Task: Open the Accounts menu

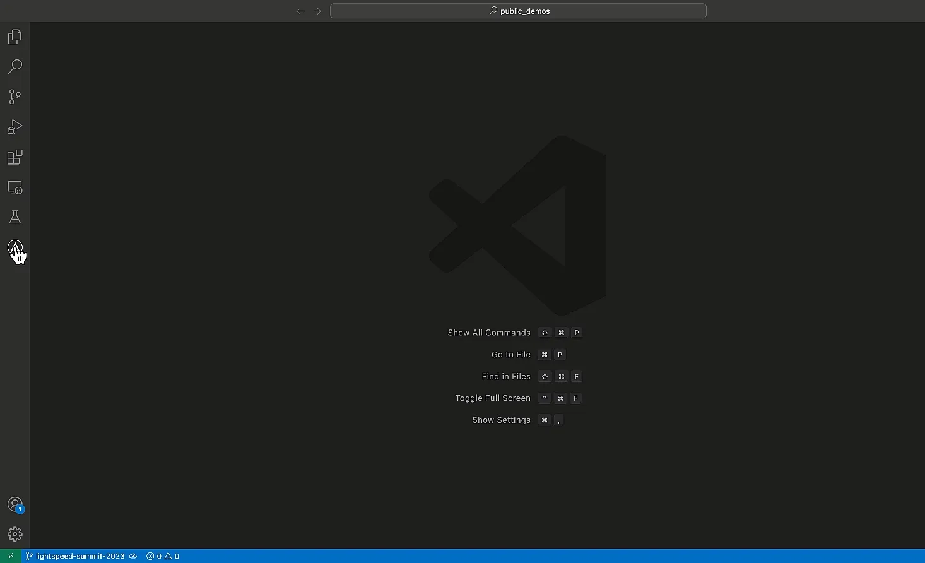Action: pyautogui.click(x=15, y=504)
